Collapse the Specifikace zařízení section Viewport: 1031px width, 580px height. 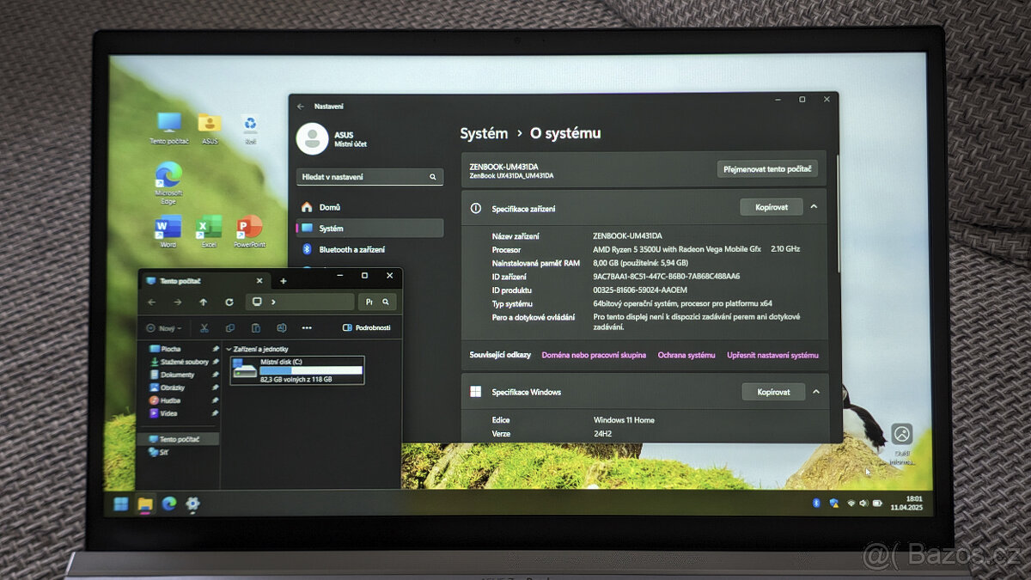point(814,207)
